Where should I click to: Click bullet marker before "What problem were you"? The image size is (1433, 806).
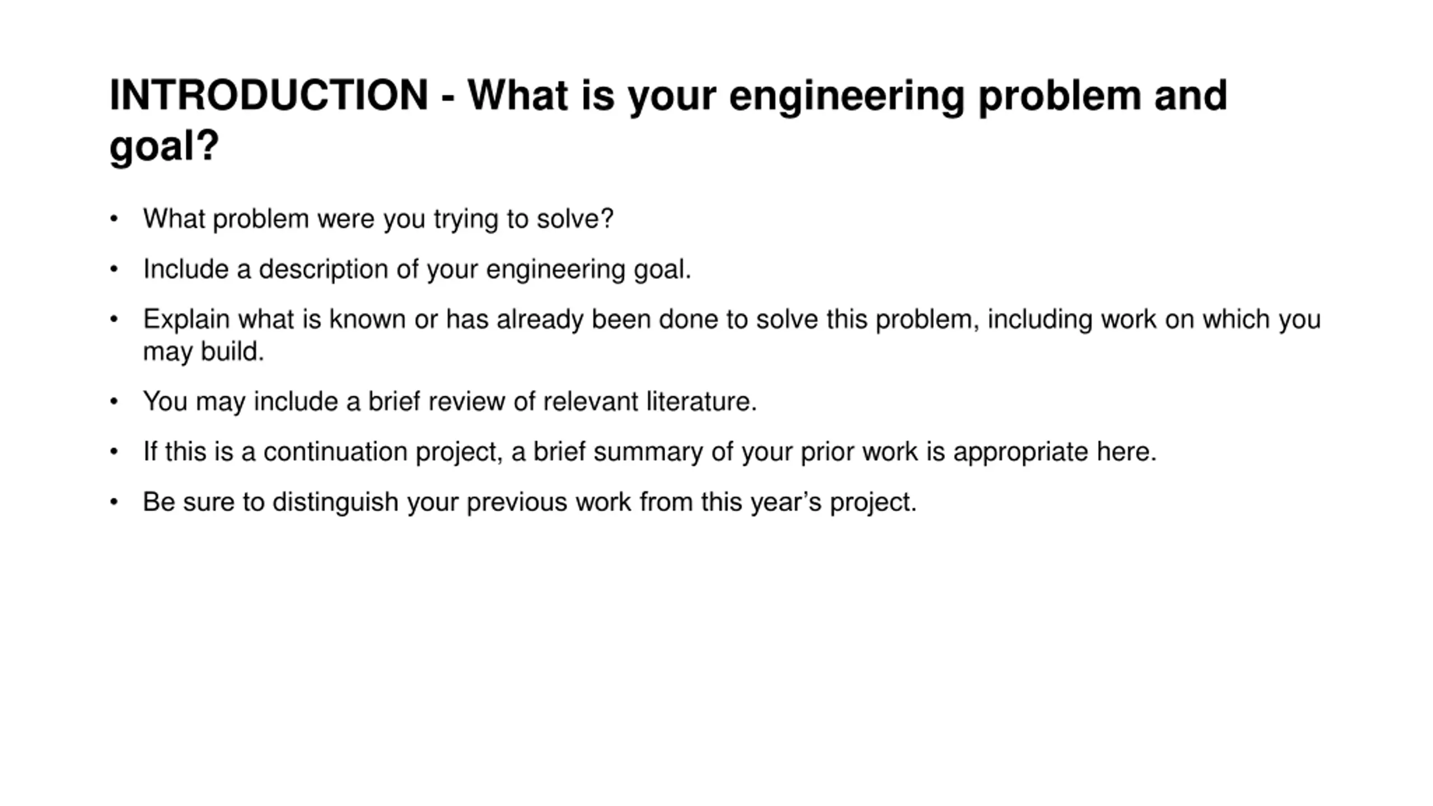(114, 219)
